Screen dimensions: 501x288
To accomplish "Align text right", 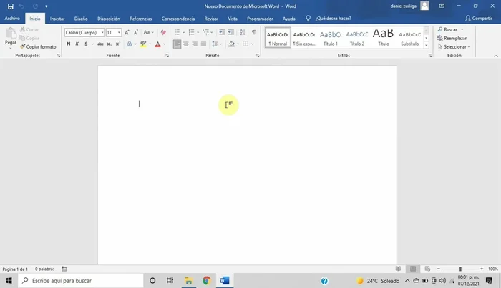I will (x=195, y=44).
